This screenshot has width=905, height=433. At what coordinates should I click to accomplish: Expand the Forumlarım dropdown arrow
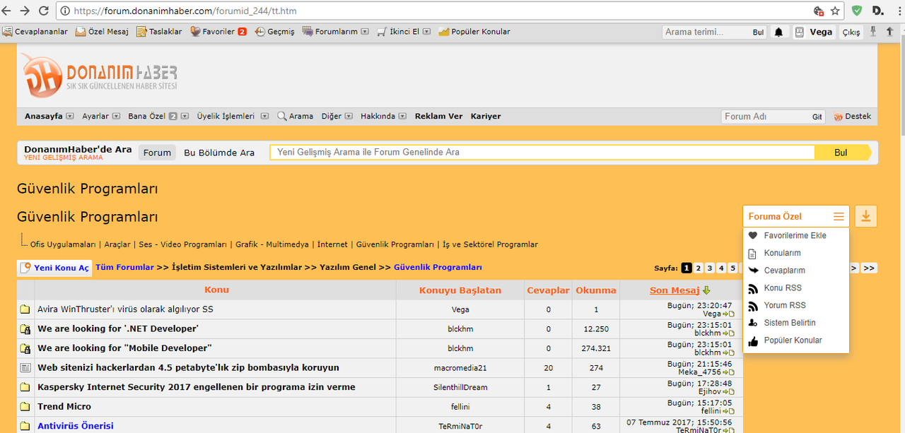click(x=365, y=32)
